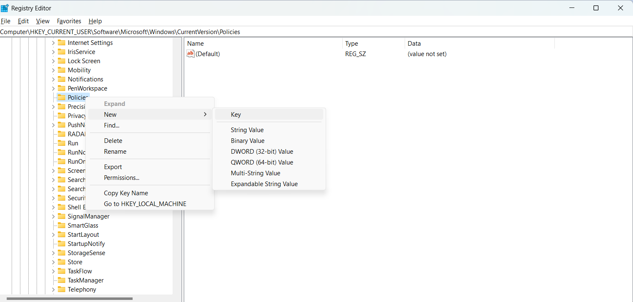Click the registry path address bar
633x302 pixels.
(x=316, y=32)
